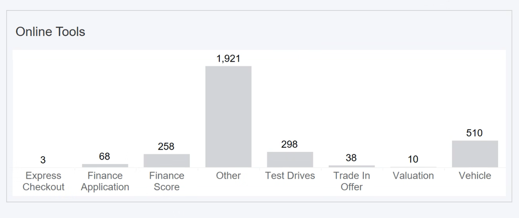Screen dimensions: 519x218
Task: Click the Vehicle axis label
Action: pos(475,176)
